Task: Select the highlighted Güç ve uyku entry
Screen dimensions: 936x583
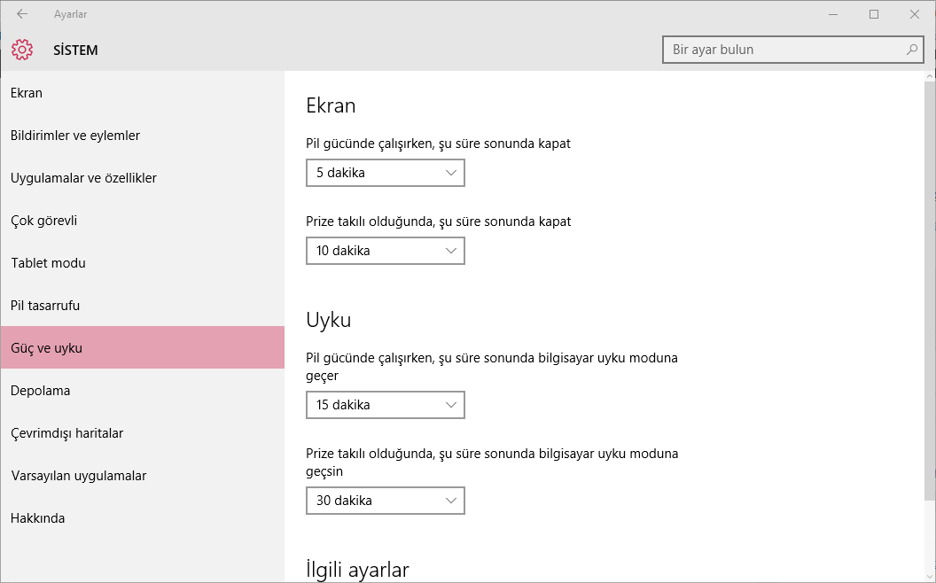Action: point(46,347)
